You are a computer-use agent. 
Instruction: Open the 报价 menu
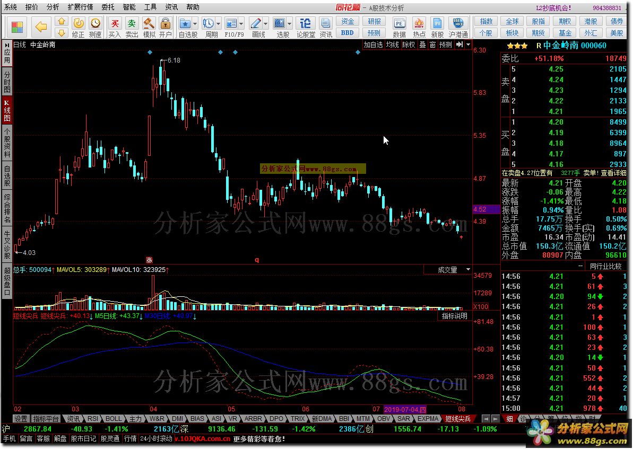click(x=31, y=7)
